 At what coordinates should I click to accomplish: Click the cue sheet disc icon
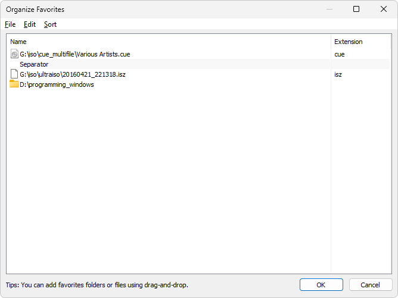pos(14,54)
